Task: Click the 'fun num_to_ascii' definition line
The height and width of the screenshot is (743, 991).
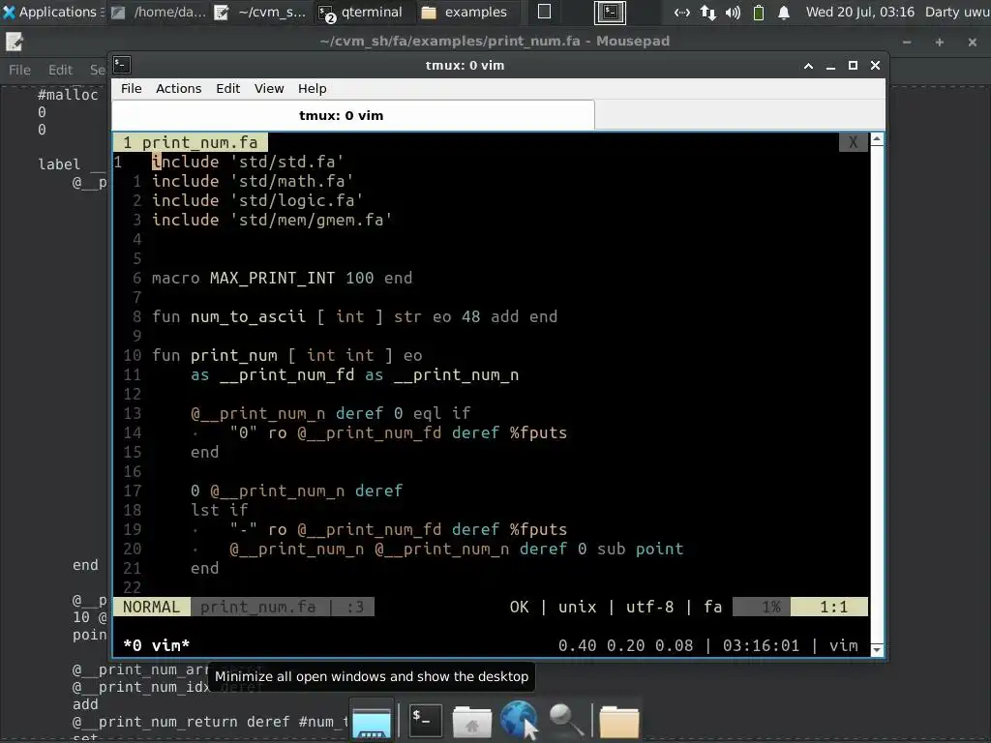Action: [x=354, y=316]
